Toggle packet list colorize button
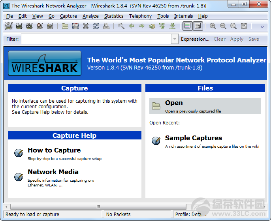 coord(188,26)
